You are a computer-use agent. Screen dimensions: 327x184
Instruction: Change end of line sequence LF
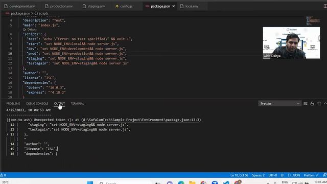tap(282, 175)
